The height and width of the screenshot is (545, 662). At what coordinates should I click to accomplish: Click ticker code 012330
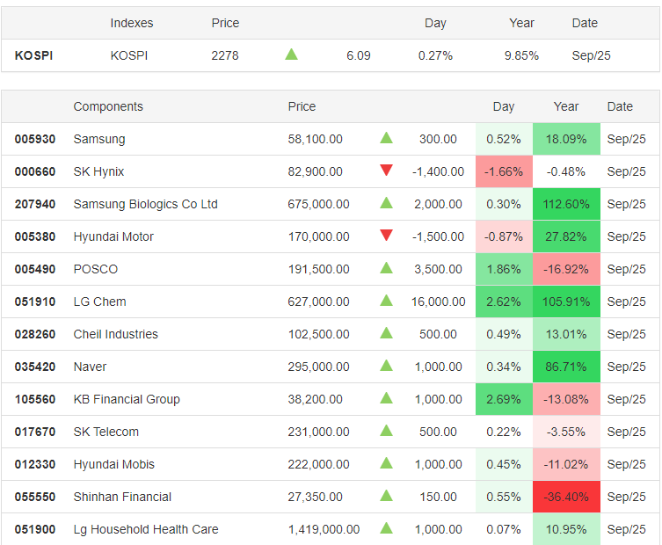[x=35, y=464]
